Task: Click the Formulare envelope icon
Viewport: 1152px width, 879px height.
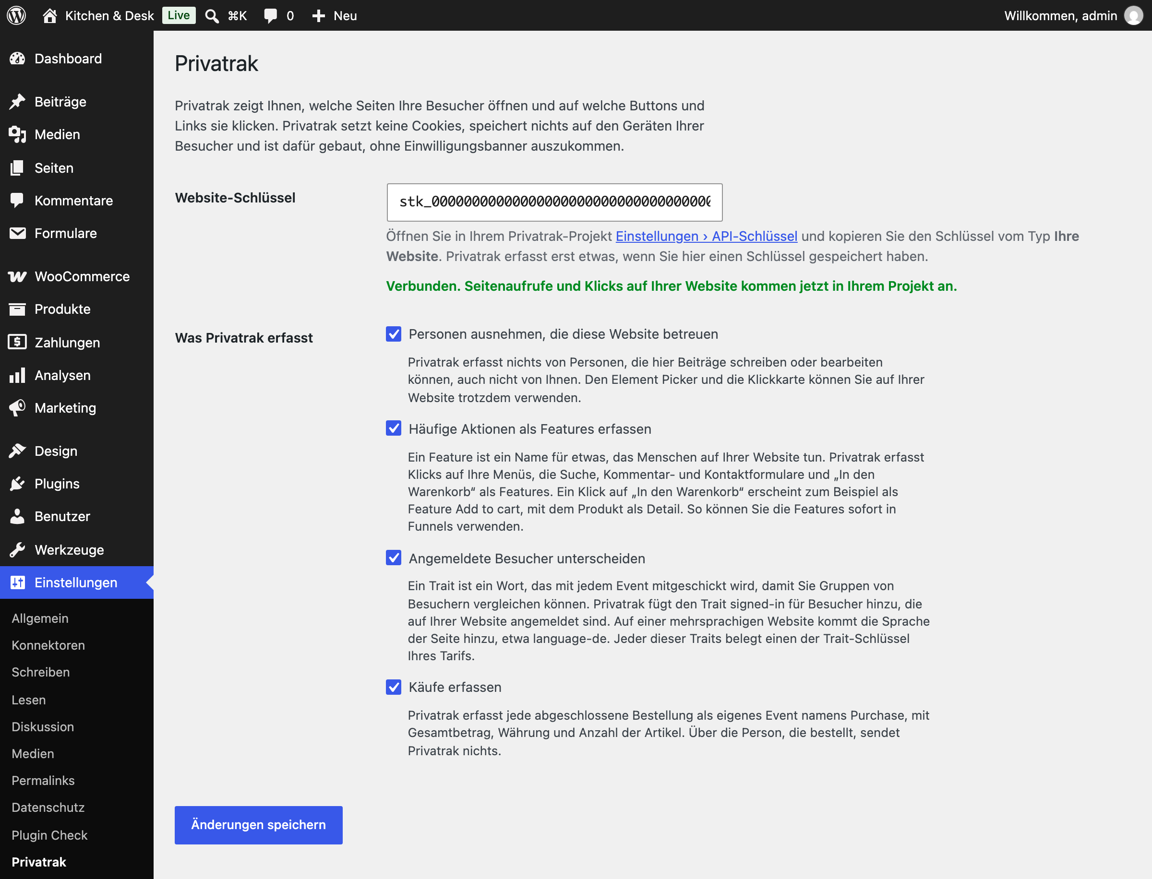Action: pyautogui.click(x=17, y=233)
